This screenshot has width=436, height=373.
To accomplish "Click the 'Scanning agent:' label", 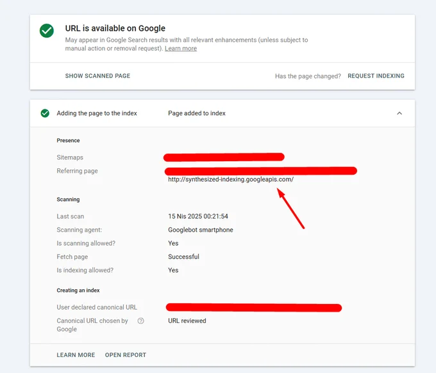I will click(x=80, y=230).
